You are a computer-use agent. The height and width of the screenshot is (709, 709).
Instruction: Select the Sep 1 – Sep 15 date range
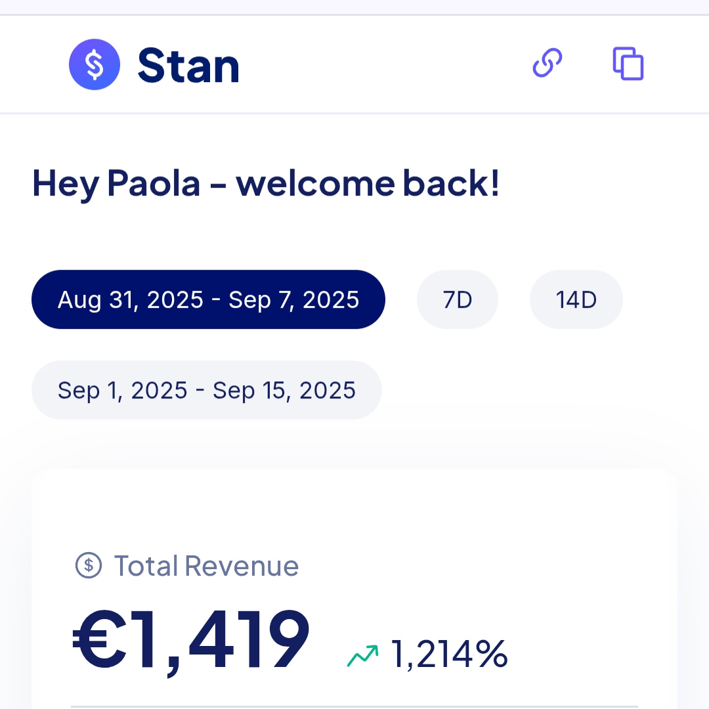206,390
